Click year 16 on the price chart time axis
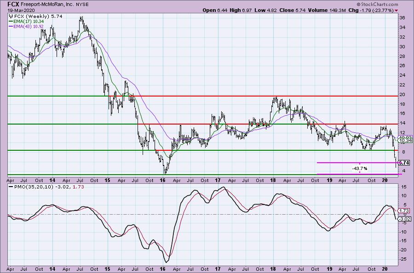Image resolution: width=414 pixels, height=273 pixels. click(163, 181)
